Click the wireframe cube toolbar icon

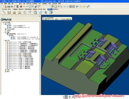point(81,6)
